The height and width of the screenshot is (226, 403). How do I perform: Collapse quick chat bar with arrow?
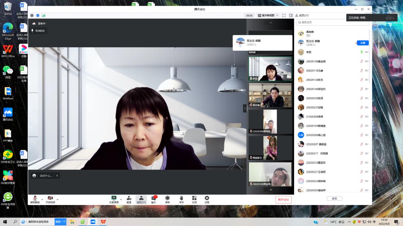click(x=57, y=176)
